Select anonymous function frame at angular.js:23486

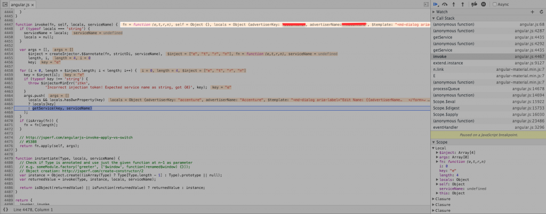pyautogui.click(x=488, y=121)
